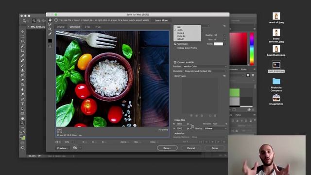Select the Dodge tool
Screen dimensions: 311x175
tap(22, 94)
